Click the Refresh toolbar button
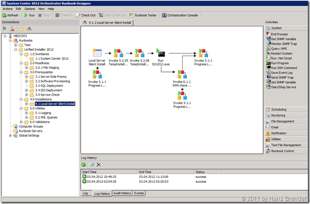Screen dimensions: 310x204 pyautogui.click(x=10, y=15)
